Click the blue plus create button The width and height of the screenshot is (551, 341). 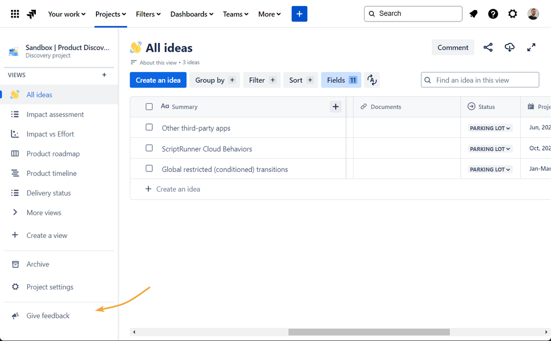pyautogui.click(x=299, y=14)
